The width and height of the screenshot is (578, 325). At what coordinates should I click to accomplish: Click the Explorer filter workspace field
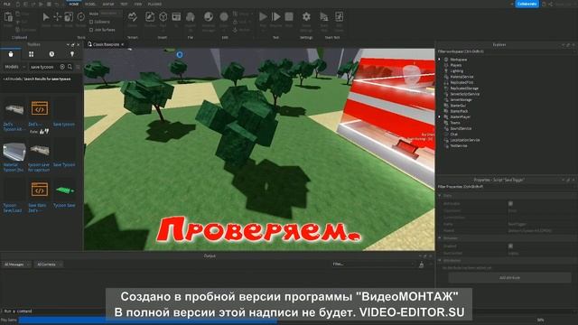click(x=505, y=51)
